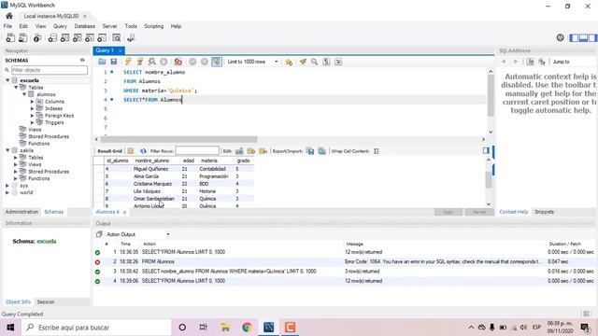
Task: Create new view toolbar icon
Action: [x=77, y=37]
